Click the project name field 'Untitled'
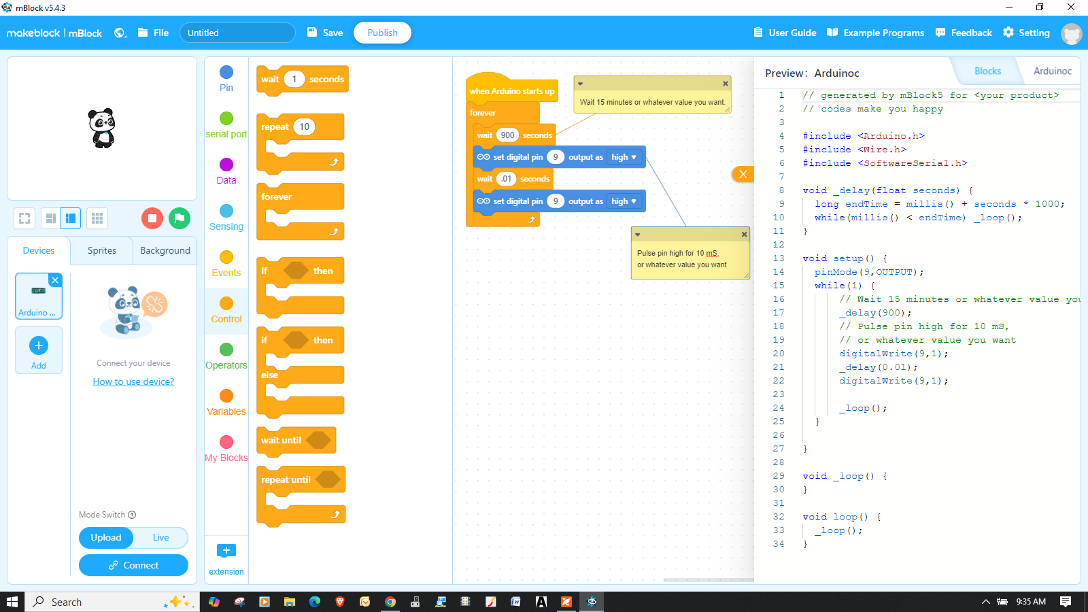Screen dimensions: 1088x612 point(237,33)
